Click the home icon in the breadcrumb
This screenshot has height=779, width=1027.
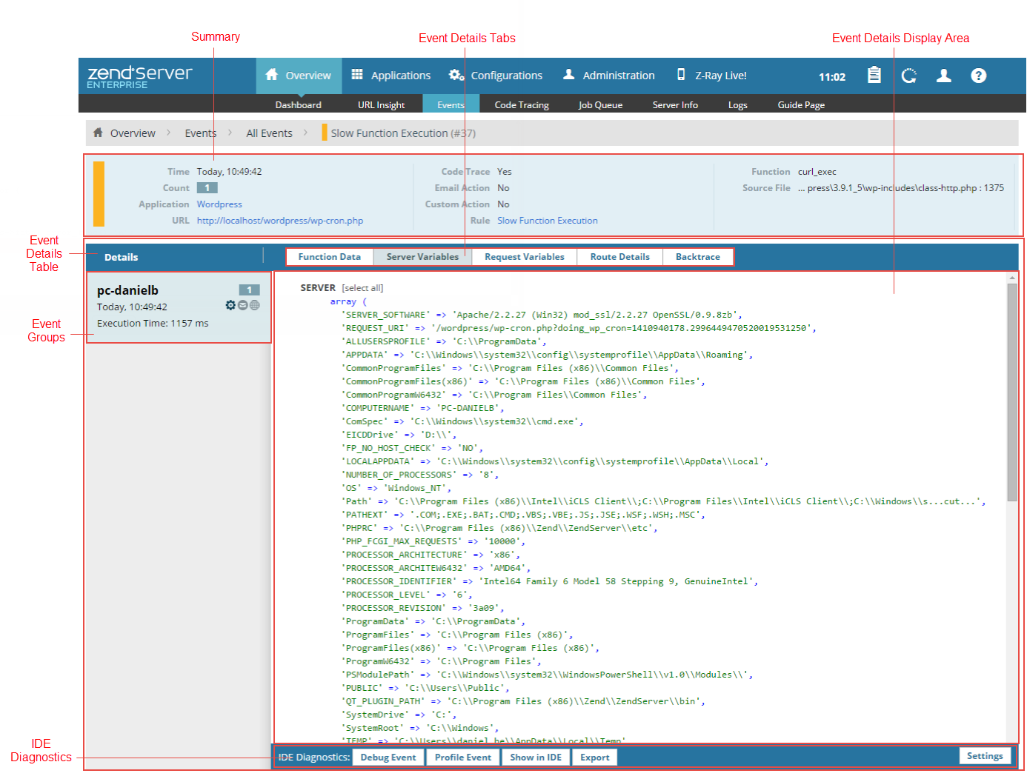[x=98, y=133]
